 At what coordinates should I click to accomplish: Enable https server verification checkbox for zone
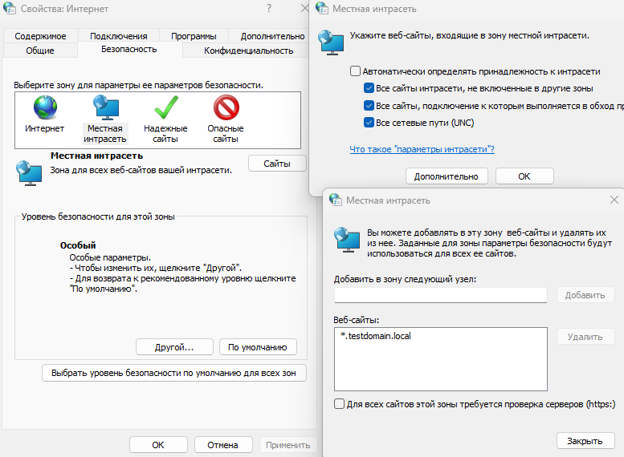(x=339, y=404)
